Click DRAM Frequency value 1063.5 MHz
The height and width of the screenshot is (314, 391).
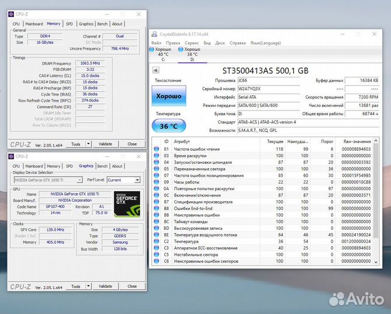[x=90, y=63]
